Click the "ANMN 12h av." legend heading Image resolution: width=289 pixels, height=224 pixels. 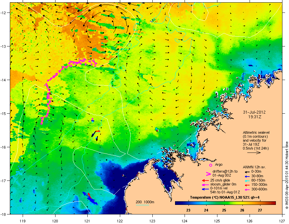click(254, 167)
